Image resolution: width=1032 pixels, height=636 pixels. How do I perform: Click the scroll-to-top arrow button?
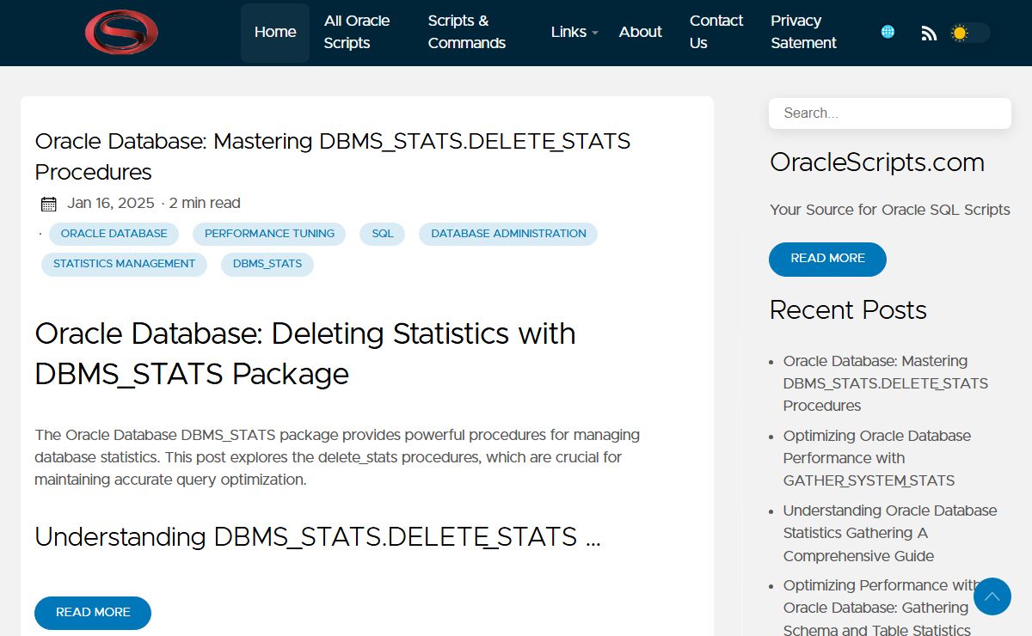(992, 596)
